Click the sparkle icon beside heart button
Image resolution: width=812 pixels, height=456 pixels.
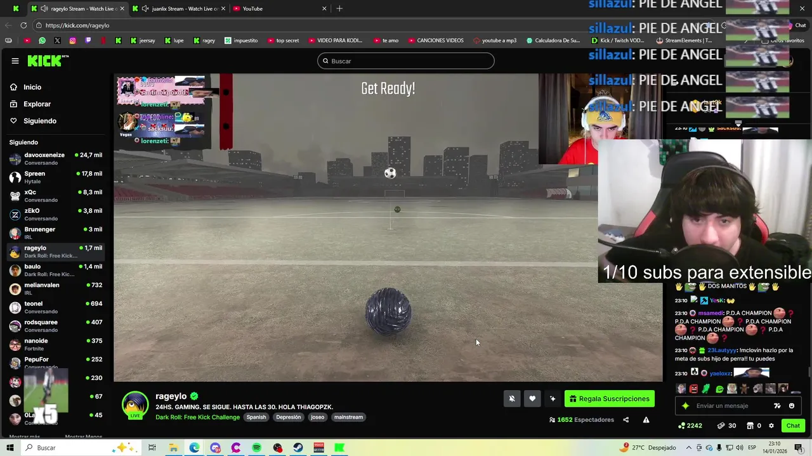pyautogui.click(x=553, y=398)
